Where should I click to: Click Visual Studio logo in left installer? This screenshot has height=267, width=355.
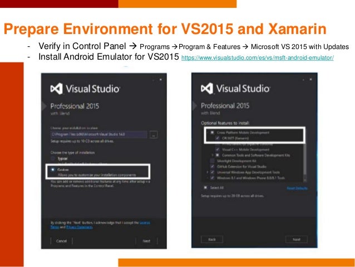pyautogui.click(x=85, y=89)
